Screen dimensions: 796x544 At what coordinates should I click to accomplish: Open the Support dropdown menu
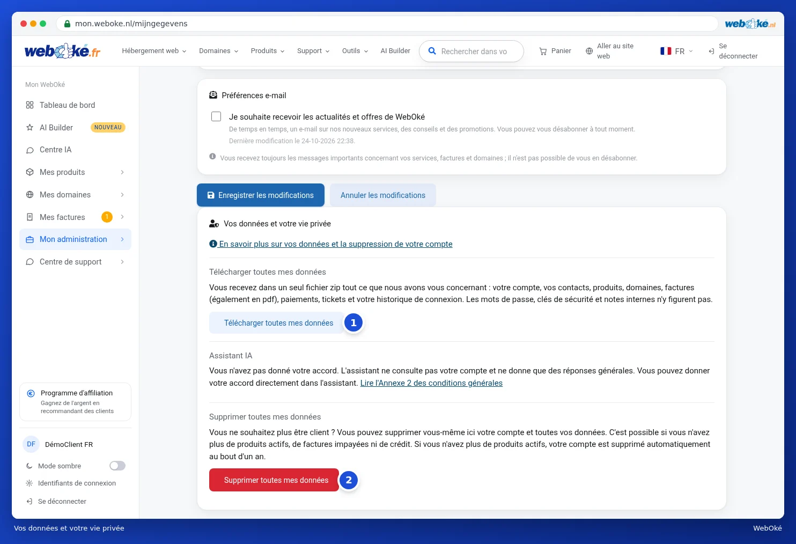(x=313, y=51)
